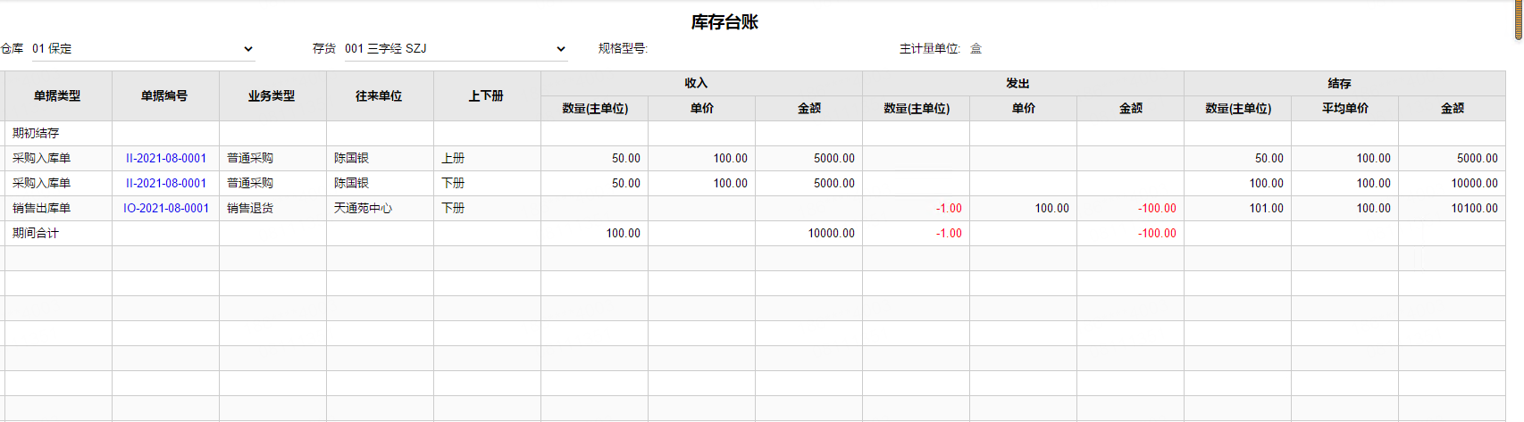
Task: Click the 平均单价 column header
Action: (x=1344, y=108)
